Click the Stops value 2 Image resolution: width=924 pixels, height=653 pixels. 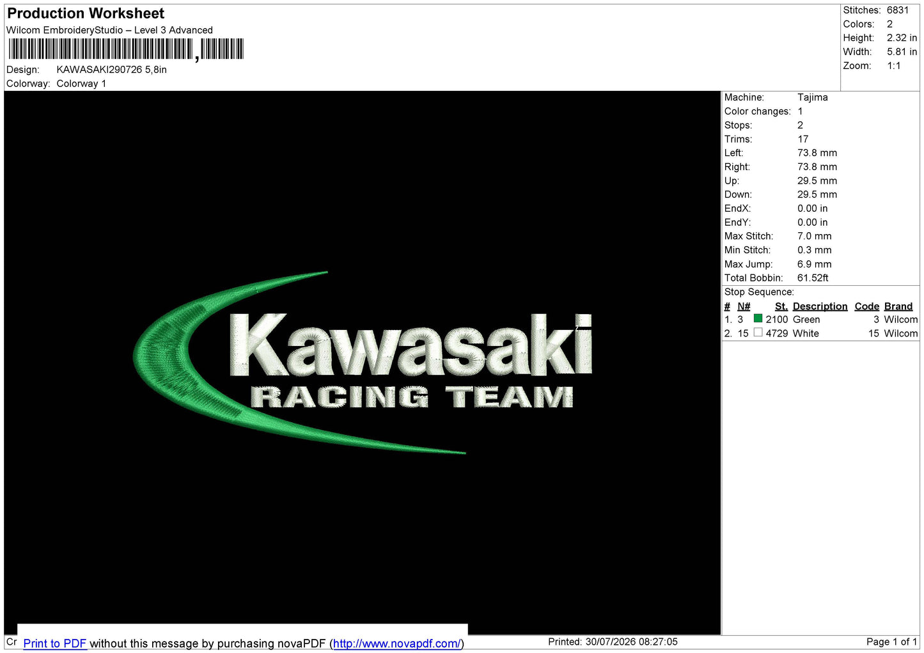click(x=800, y=125)
